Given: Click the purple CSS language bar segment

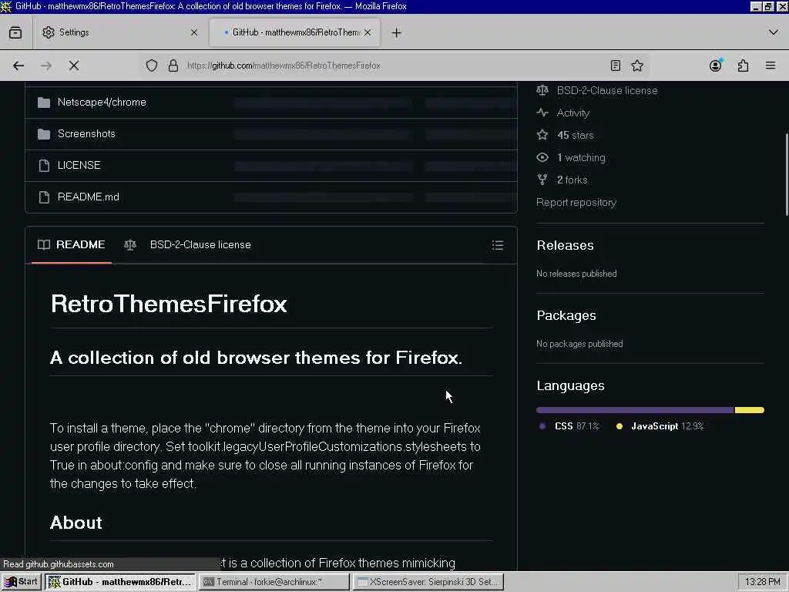Looking at the screenshot, I should (635, 410).
